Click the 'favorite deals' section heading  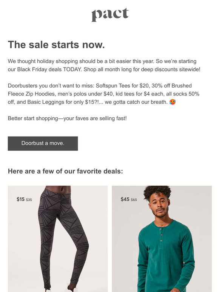pyautogui.click(x=65, y=171)
